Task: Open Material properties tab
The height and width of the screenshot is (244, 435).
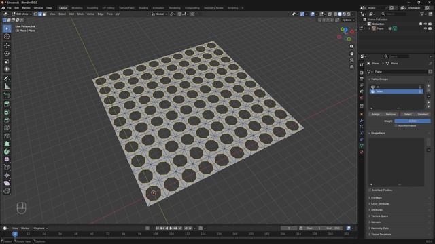Action: point(362,152)
